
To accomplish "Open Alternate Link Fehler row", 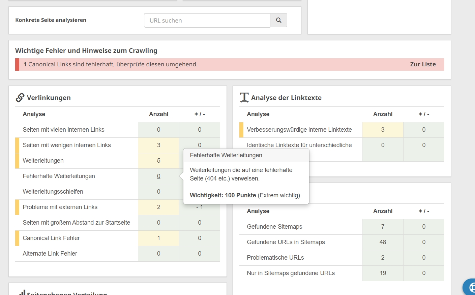I will coord(50,254).
